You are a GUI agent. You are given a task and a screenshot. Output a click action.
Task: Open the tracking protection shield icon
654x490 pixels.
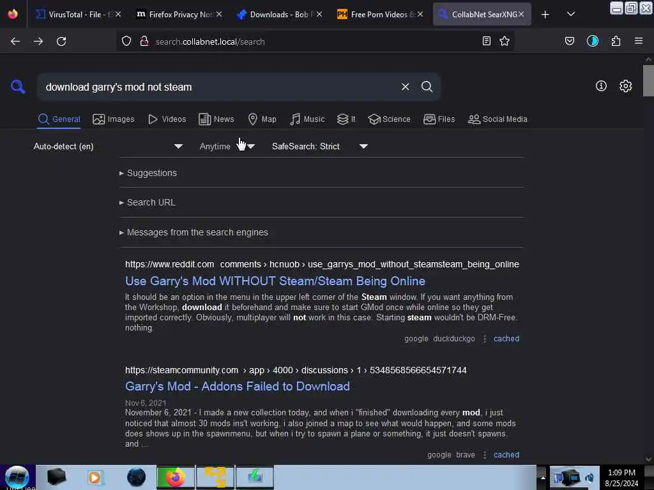(x=126, y=41)
